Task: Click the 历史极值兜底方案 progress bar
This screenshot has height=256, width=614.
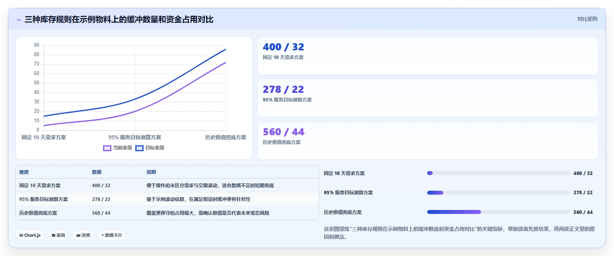Action: point(498,212)
